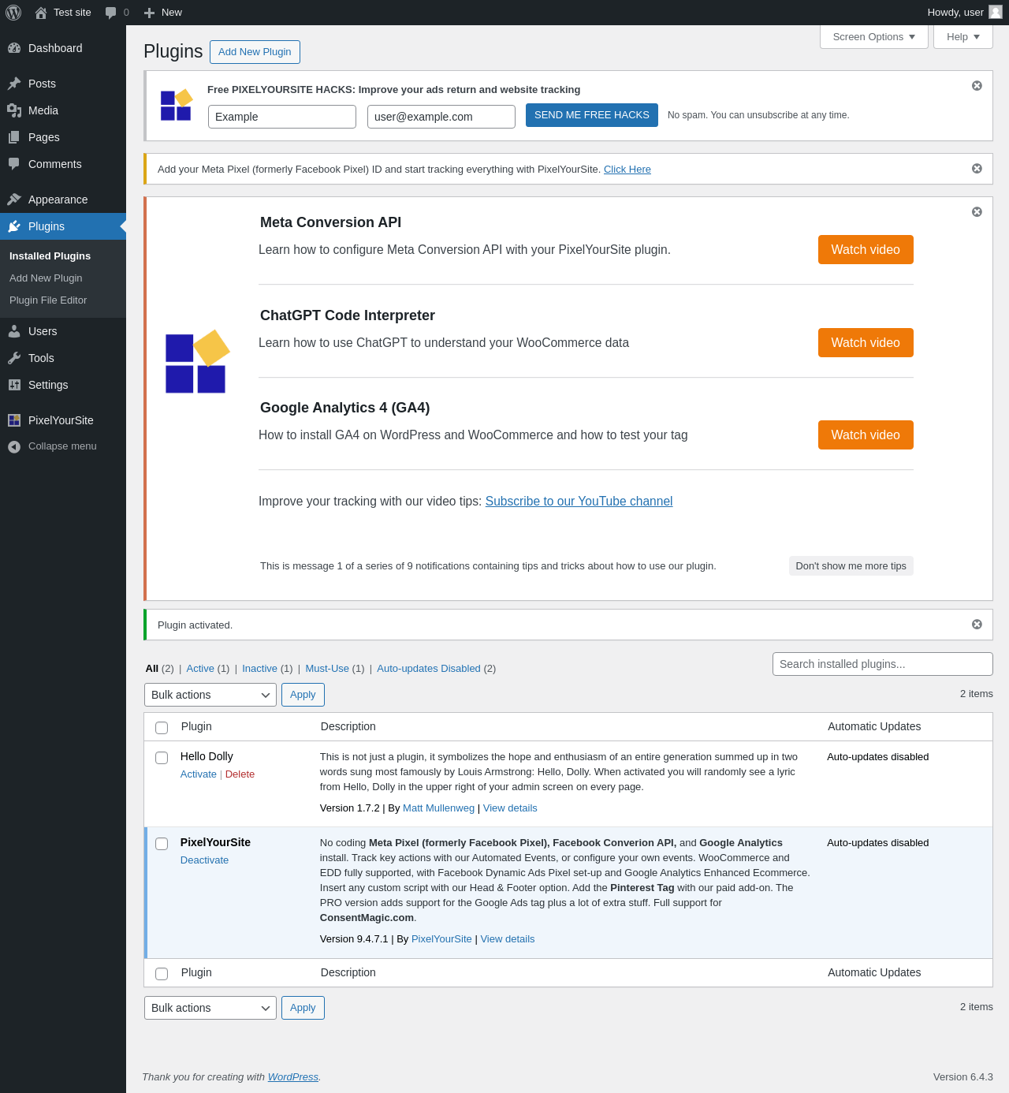Expand Screen Options panel
1009x1093 pixels.
(874, 36)
